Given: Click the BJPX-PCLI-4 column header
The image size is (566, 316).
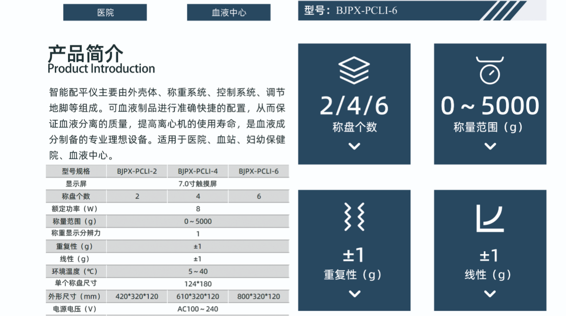Looking at the screenshot, I should (198, 171).
